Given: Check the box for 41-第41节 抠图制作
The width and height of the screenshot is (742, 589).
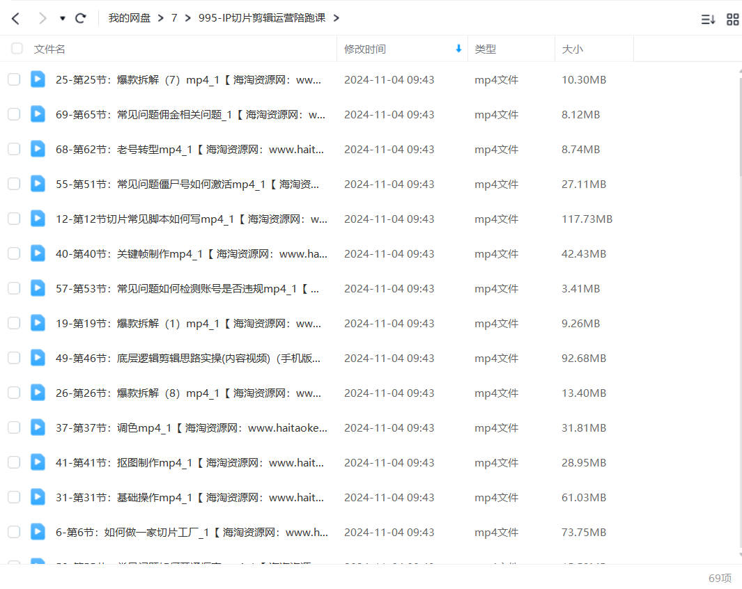Looking at the screenshot, I should 14,463.
